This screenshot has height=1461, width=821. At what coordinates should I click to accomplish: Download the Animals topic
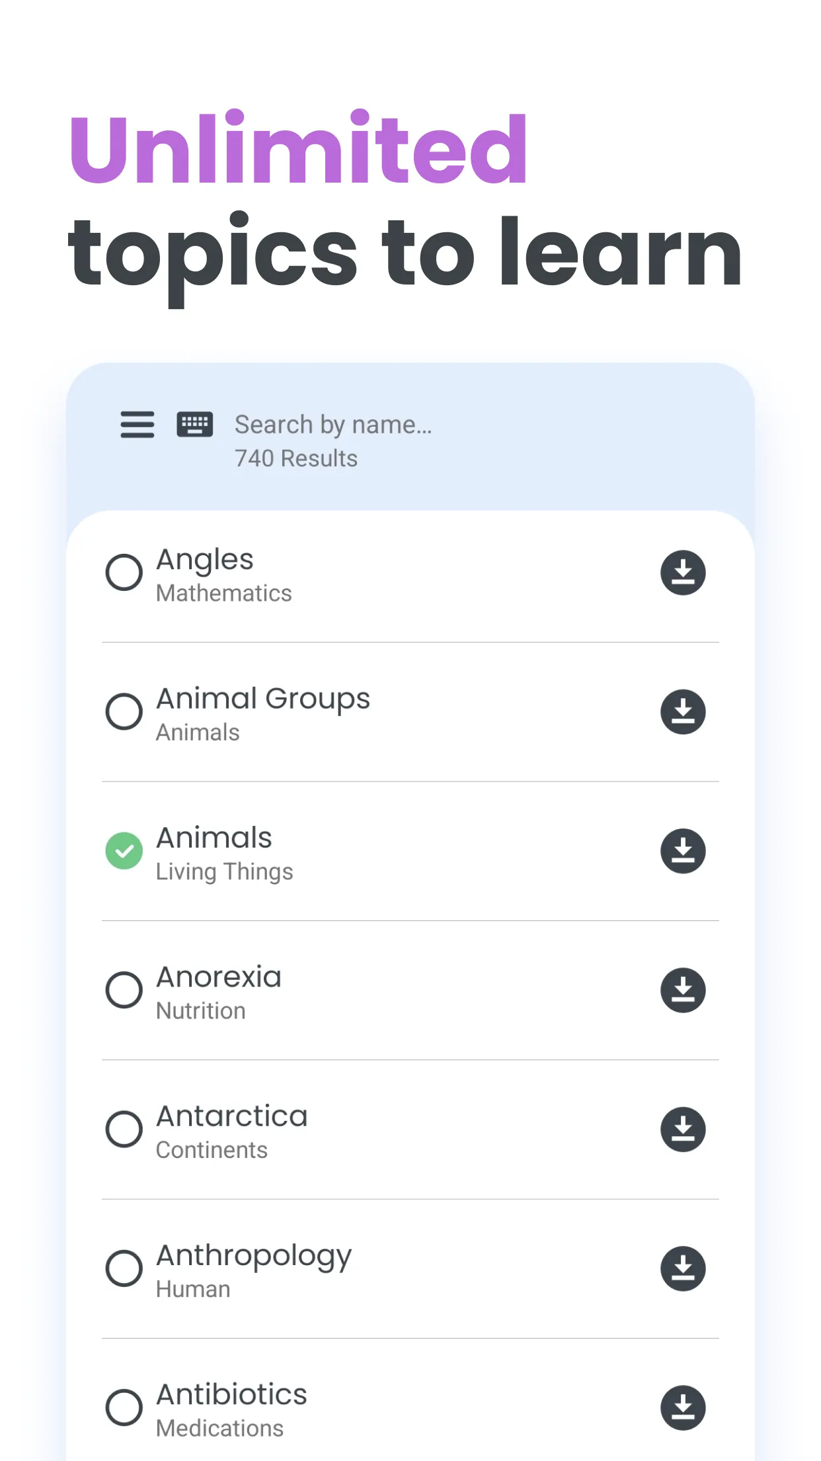click(x=683, y=851)
